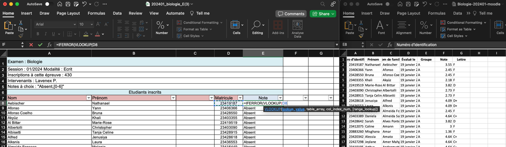Open the Cells group in left window
This screenshot has width=506, height=147.
tap(236, 27)
